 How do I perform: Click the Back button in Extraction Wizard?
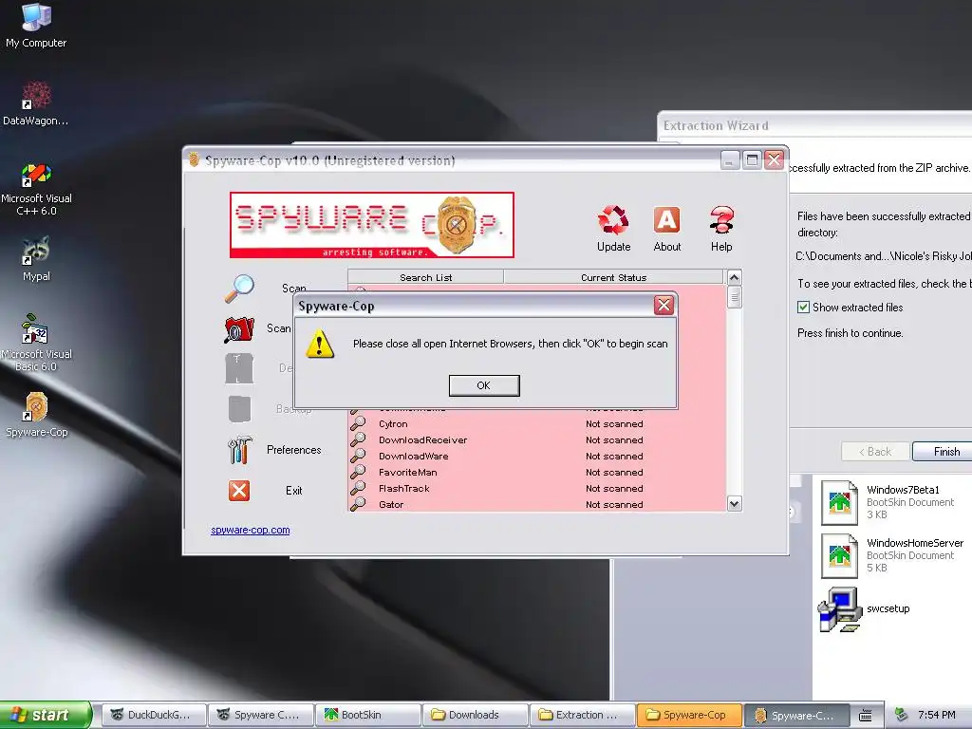pos(875,451)
